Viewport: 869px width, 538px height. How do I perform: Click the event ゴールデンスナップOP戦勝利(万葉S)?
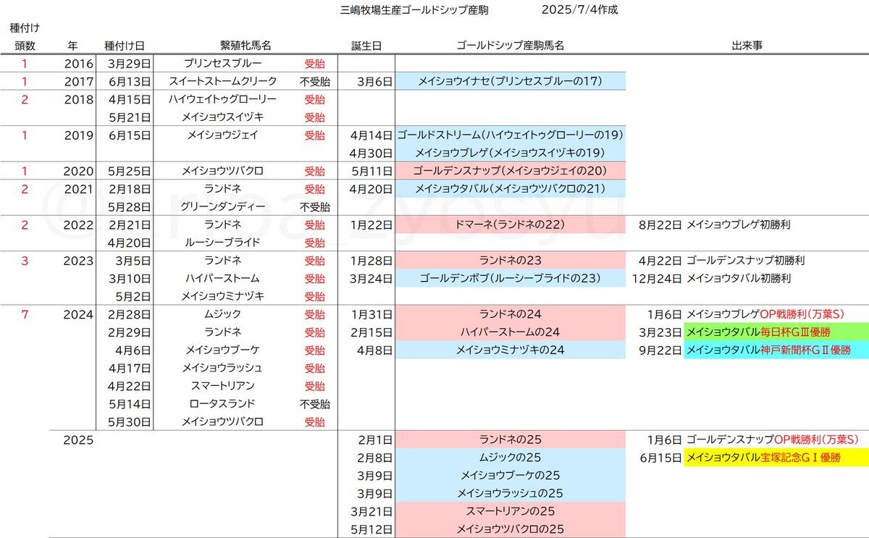pyautogui.click(x=772, y=440)
